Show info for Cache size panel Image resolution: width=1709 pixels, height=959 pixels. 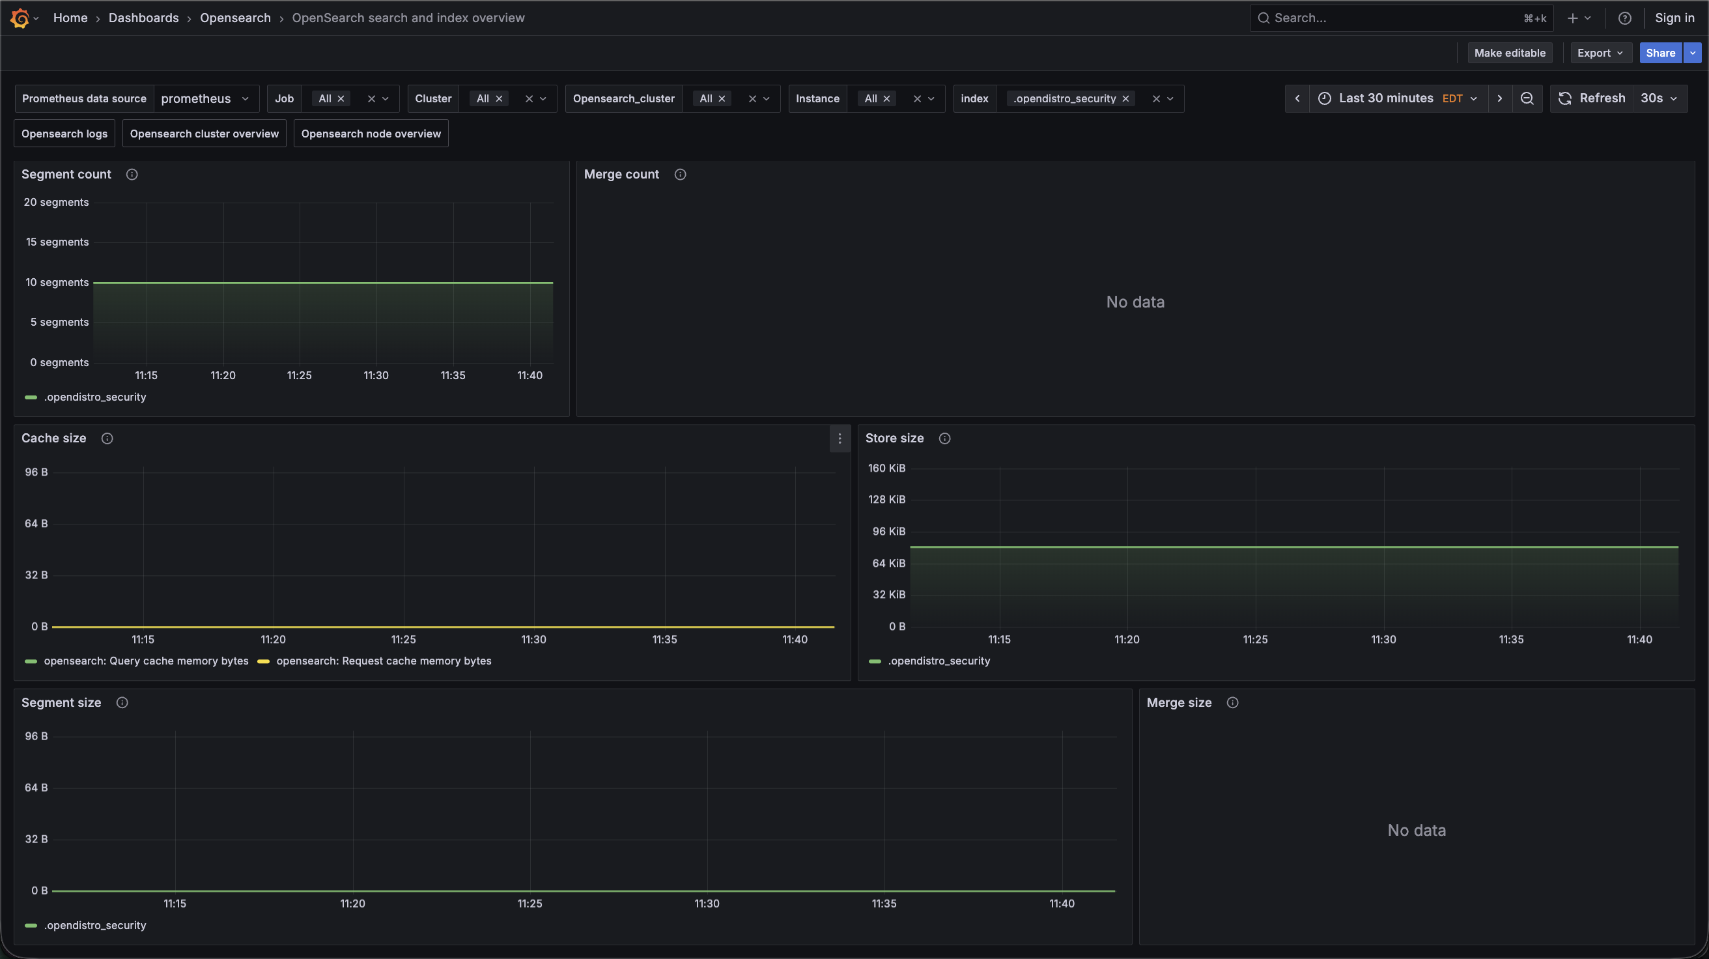tap(107, 438)
